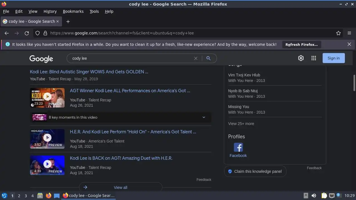The height and width of the screenshot is (200, 356).
Task: Open the song 'Missing You'
Action: [x=238, y=107]
